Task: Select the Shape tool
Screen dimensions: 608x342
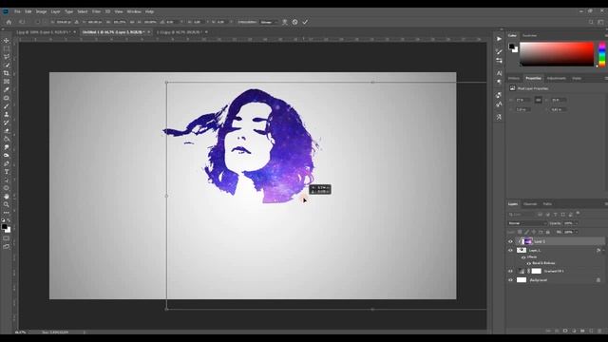Action: pyautogui.click(x=7, y=188)
